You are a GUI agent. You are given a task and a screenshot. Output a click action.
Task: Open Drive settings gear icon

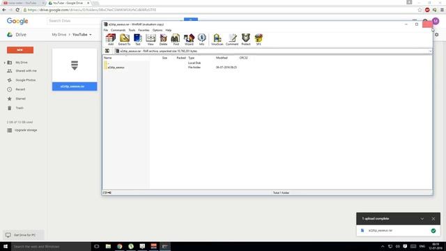click(x=437, y=35)
